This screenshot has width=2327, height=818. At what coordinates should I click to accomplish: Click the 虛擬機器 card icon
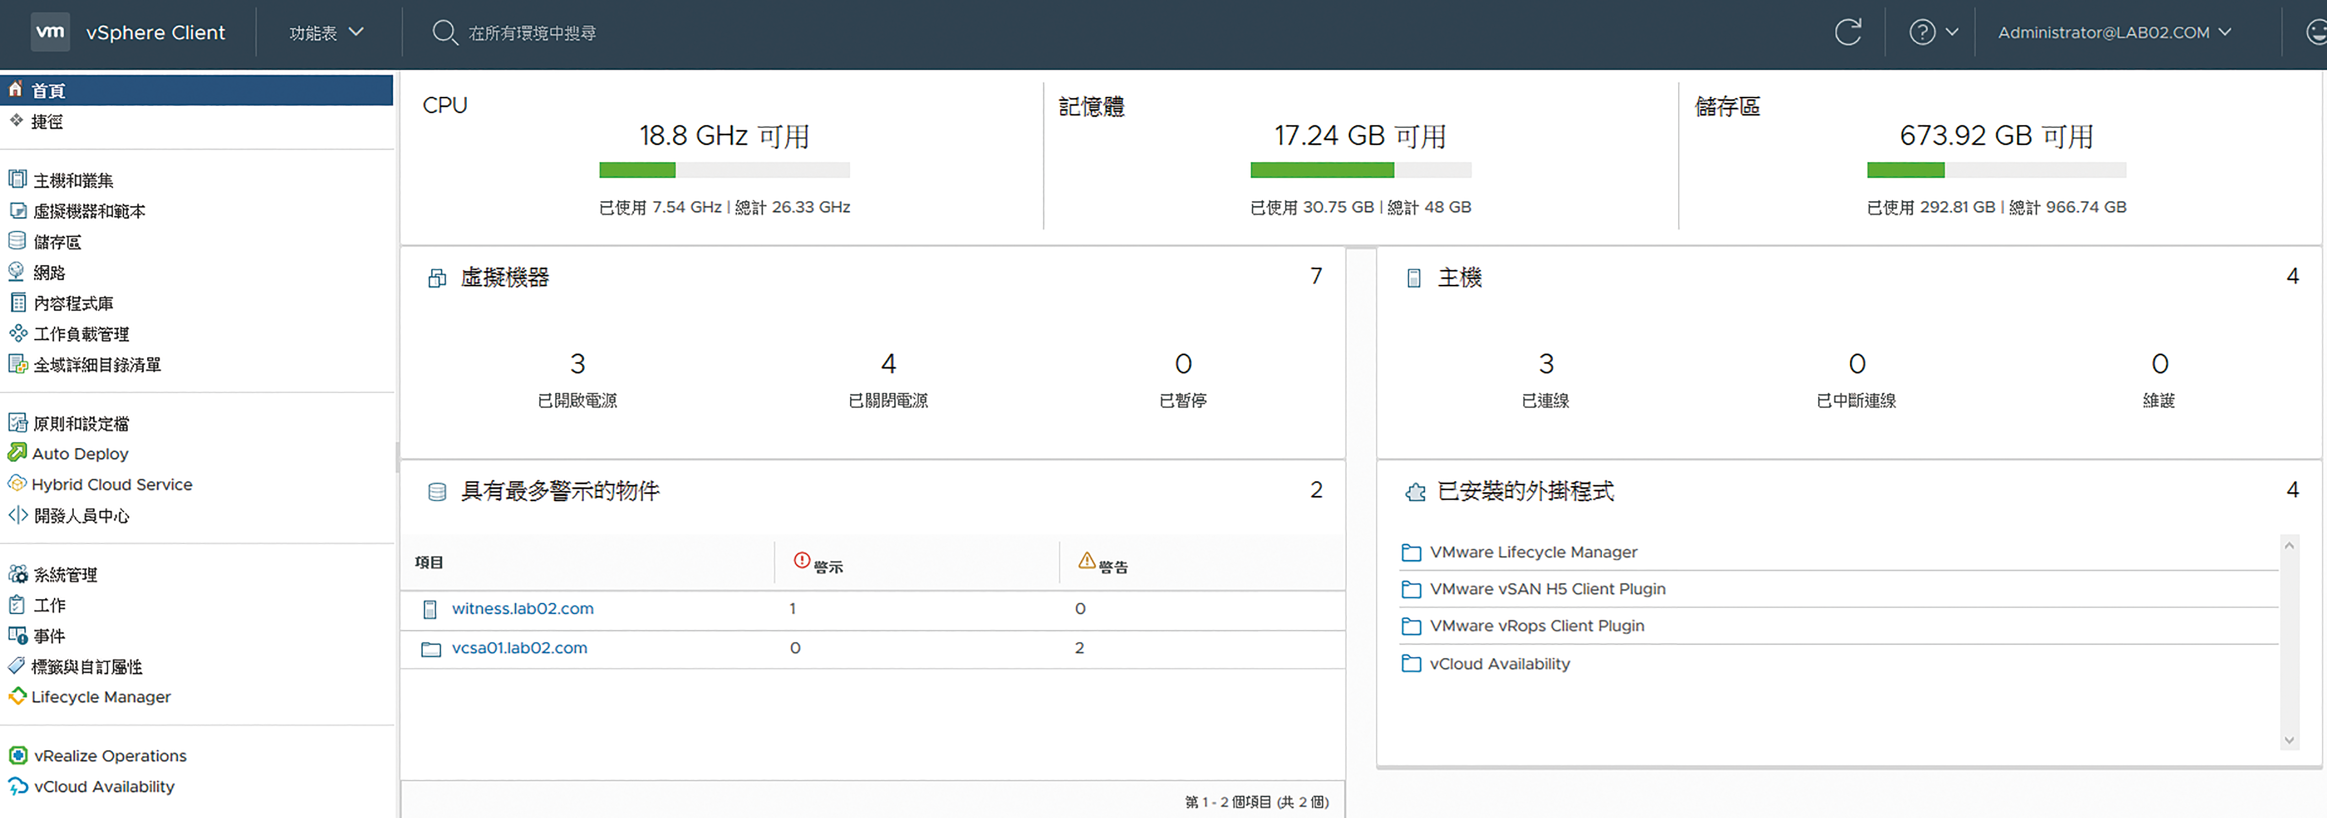[436, 278]
